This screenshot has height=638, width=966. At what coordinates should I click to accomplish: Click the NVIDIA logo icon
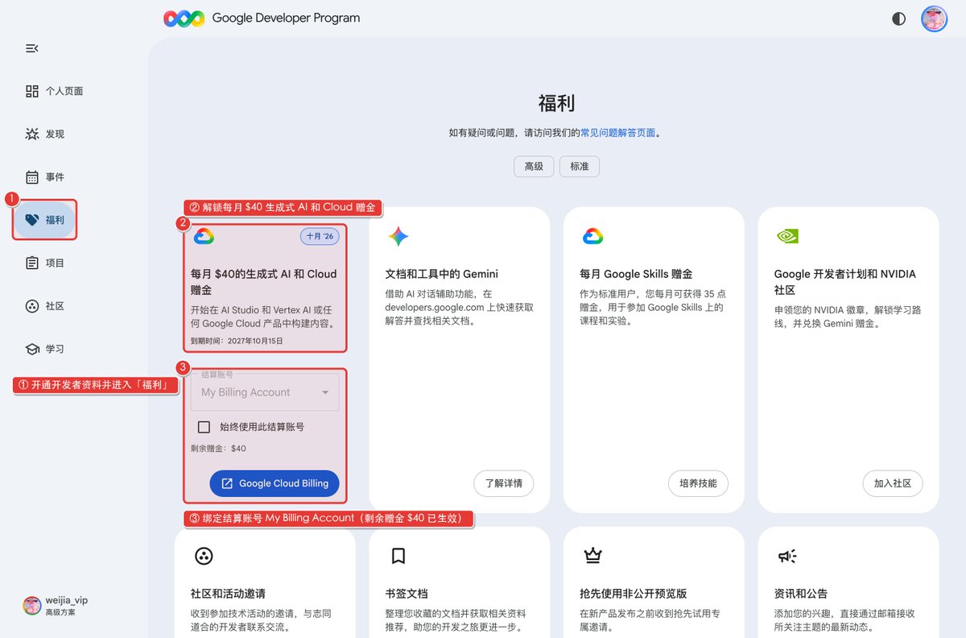point(787,236)
